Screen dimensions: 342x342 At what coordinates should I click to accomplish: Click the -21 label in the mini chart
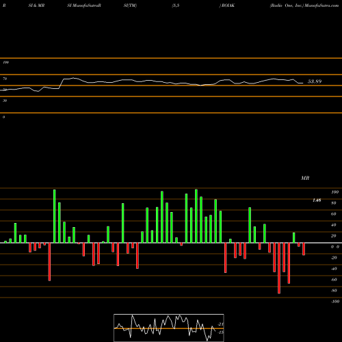[x=220, y=324]
